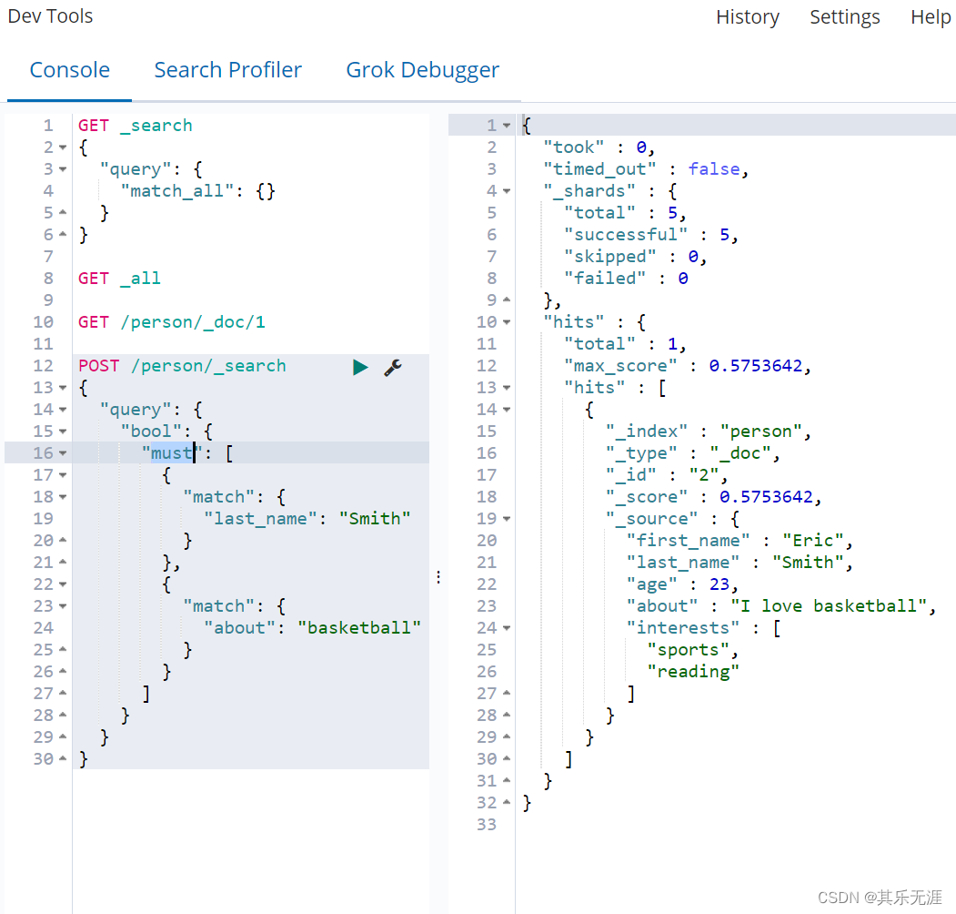This screenshot has width=956, height=914.
Task: Open the Settings panel
Action: coord(844,16)
